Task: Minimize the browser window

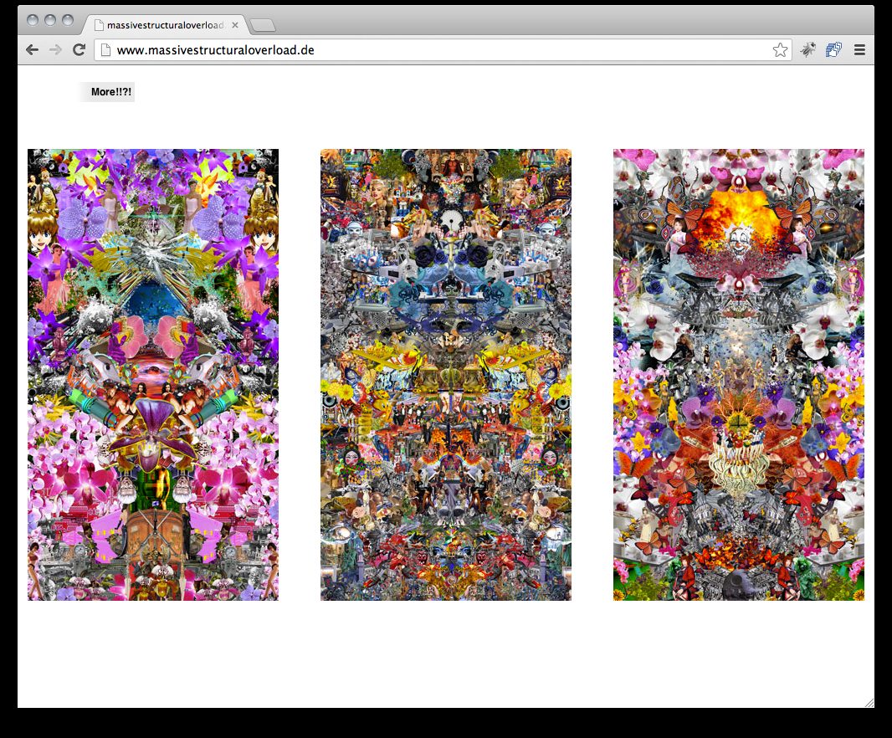Action: pos(50,20)
